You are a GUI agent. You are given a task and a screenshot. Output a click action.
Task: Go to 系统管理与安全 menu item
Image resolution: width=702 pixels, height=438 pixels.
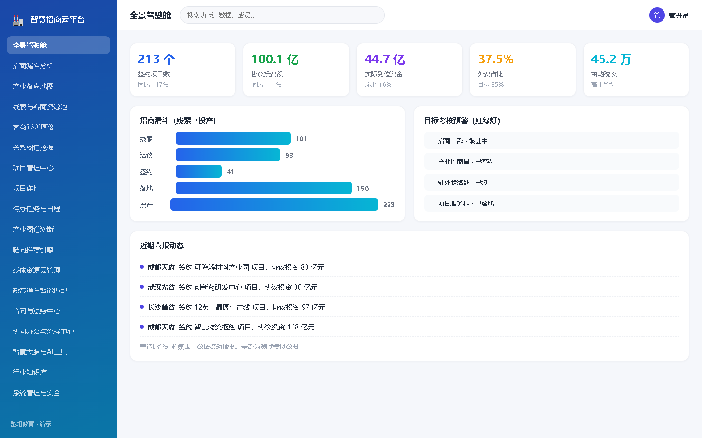pyautogui.click(x=58, y=393)
